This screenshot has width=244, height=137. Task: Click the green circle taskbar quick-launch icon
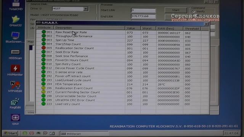pos(25,133)
